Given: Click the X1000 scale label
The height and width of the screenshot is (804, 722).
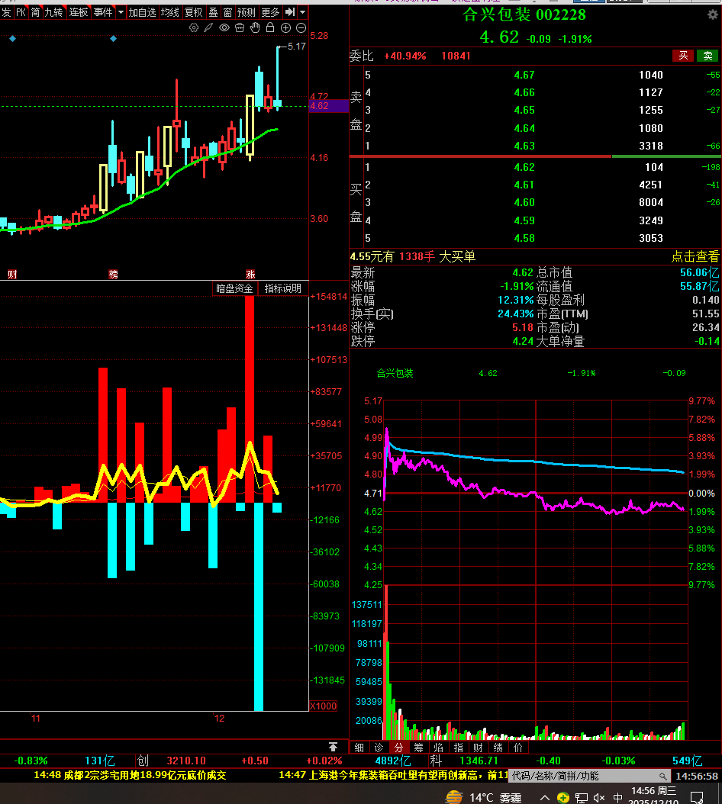Looking at the screenshot, I should [x=324, y=706].
